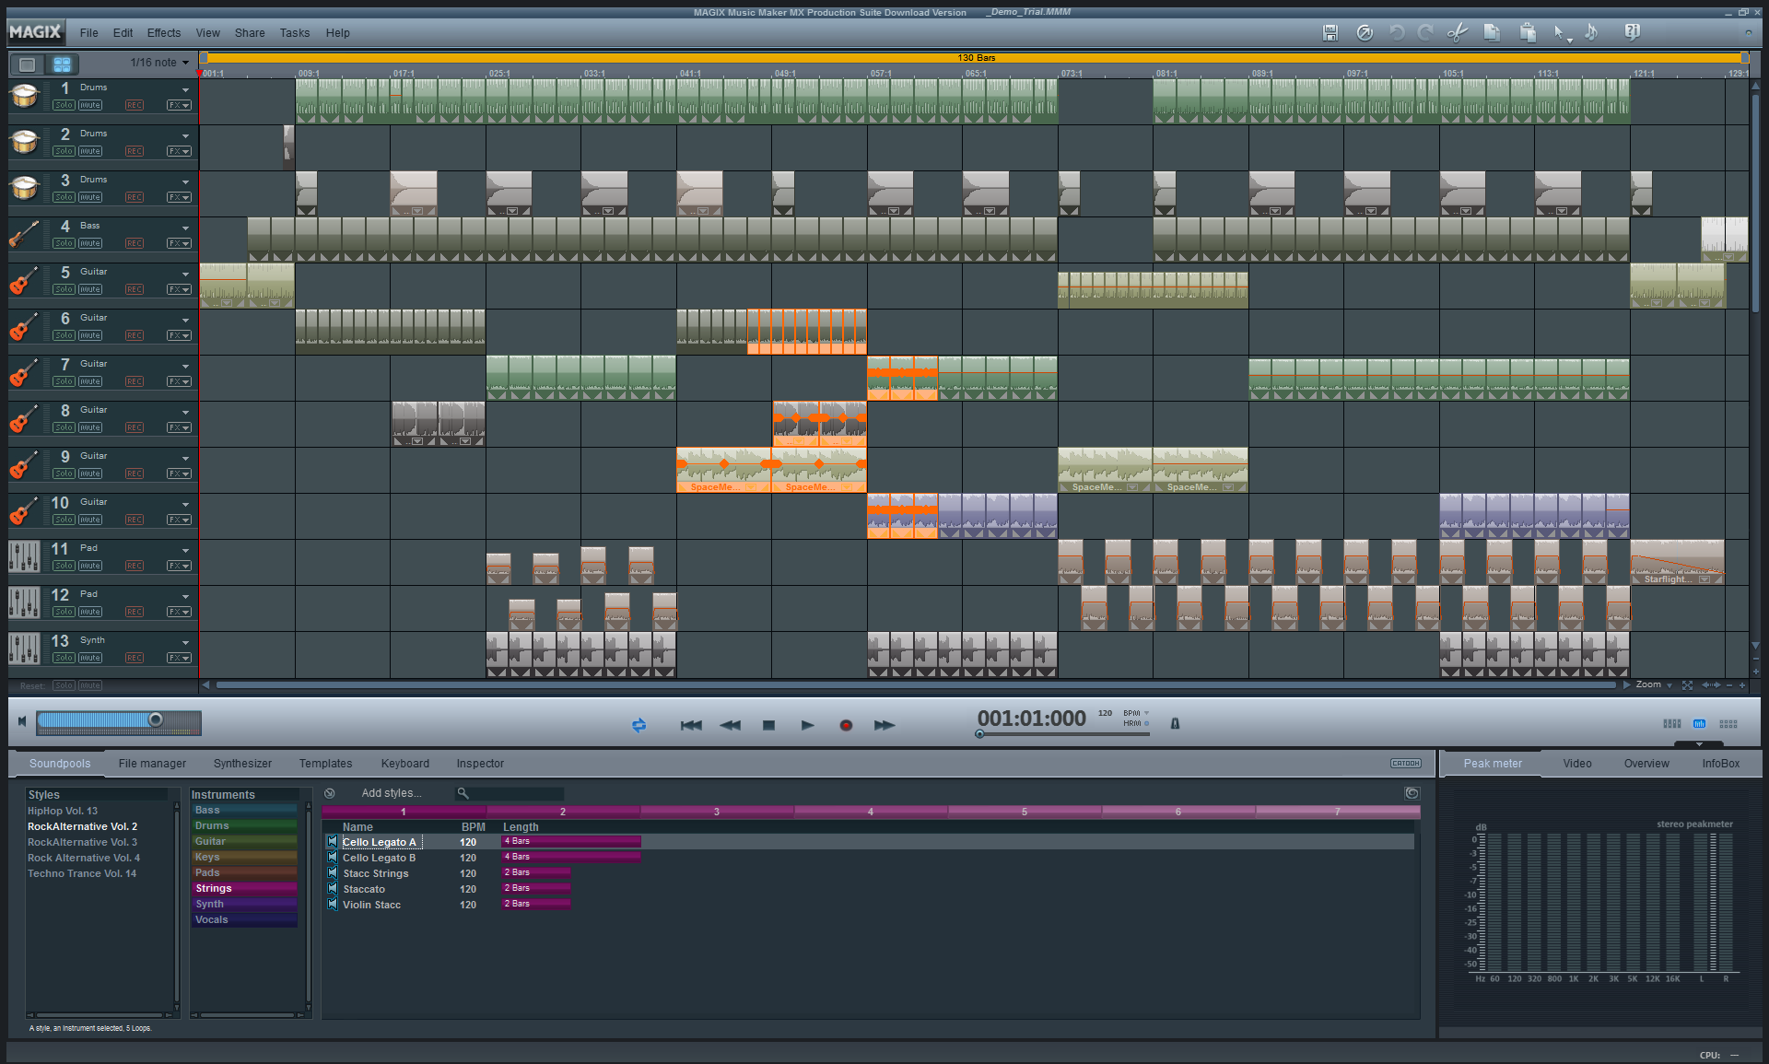1769x1064 pixels.
Task: Click the Export icon in toolbar
Action: coord(1365,32)
